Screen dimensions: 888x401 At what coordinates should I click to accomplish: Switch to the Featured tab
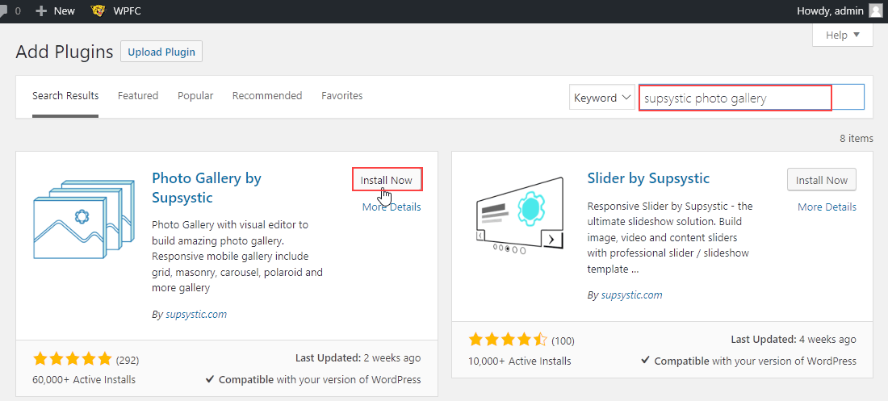137,96
